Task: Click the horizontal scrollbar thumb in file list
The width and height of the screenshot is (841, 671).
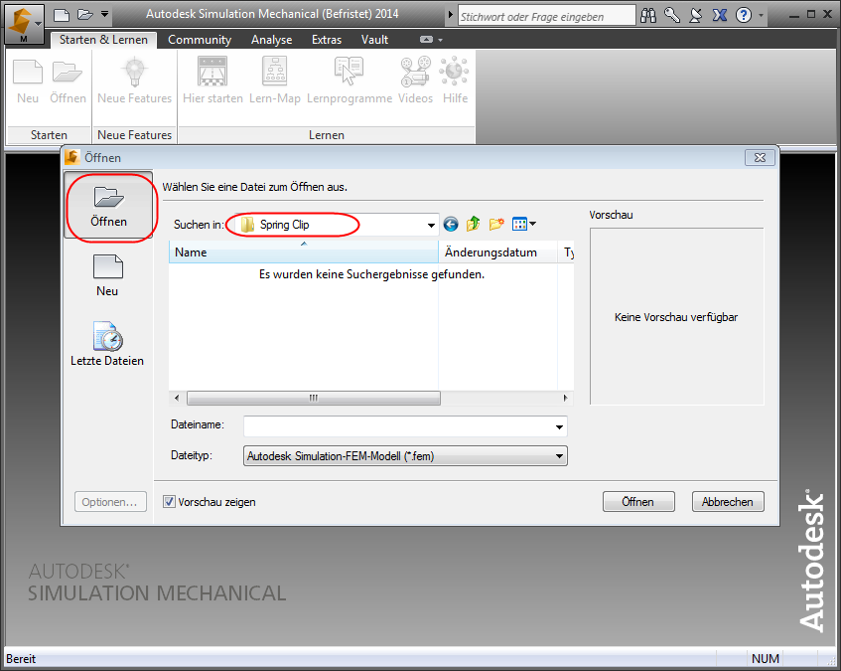Action: click(313, 398)
